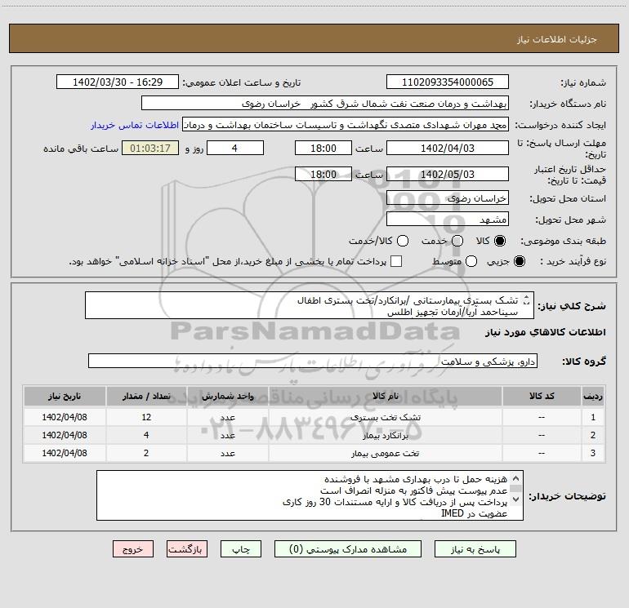This screenshot has width=629, height=608.
Task: Select row تشک تخت بستری
Action: tap(314, 417)
